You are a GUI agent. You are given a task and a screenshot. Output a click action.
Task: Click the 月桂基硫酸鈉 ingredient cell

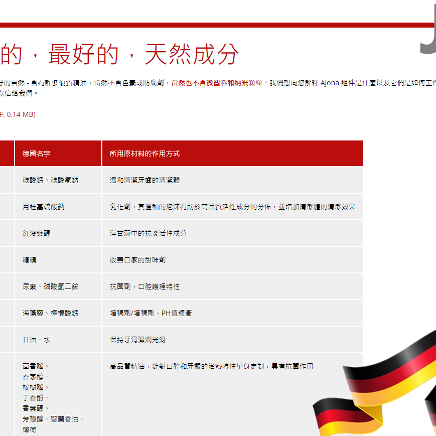point(43,207)
